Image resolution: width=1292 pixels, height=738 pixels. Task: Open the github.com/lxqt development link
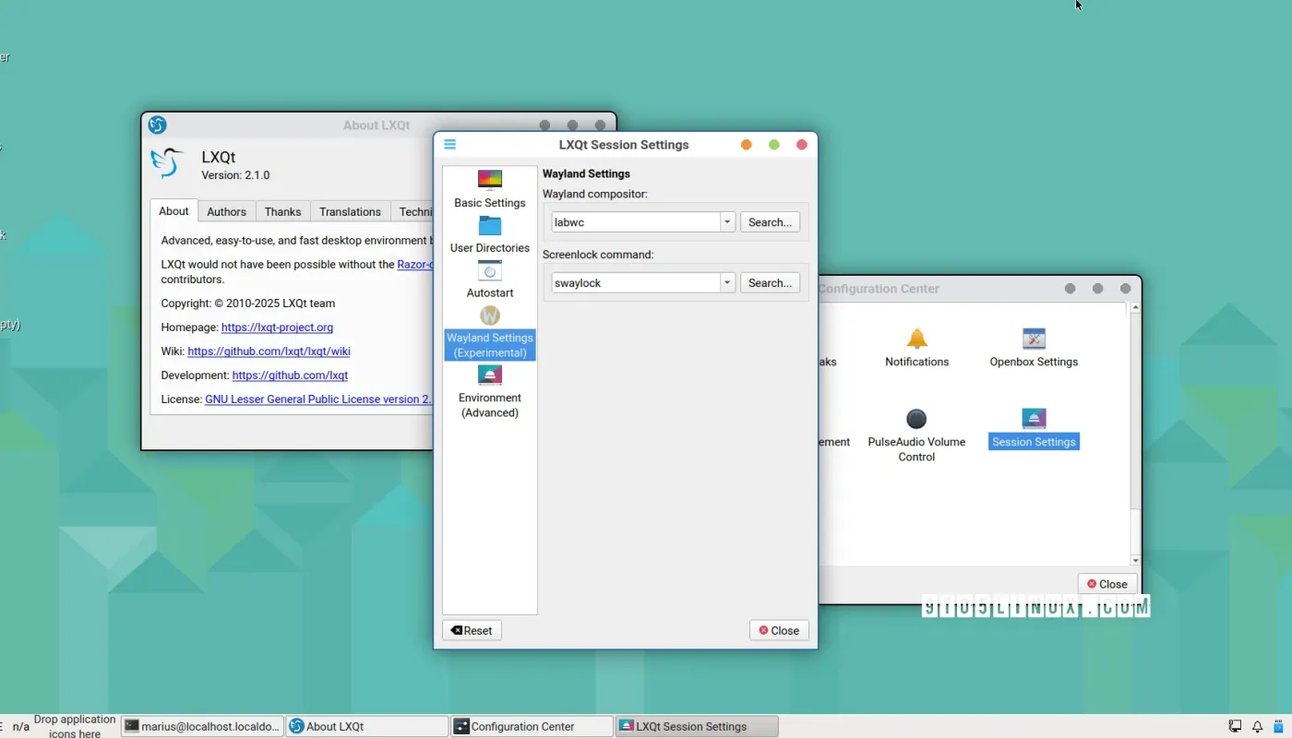click(x=290, y=375)
